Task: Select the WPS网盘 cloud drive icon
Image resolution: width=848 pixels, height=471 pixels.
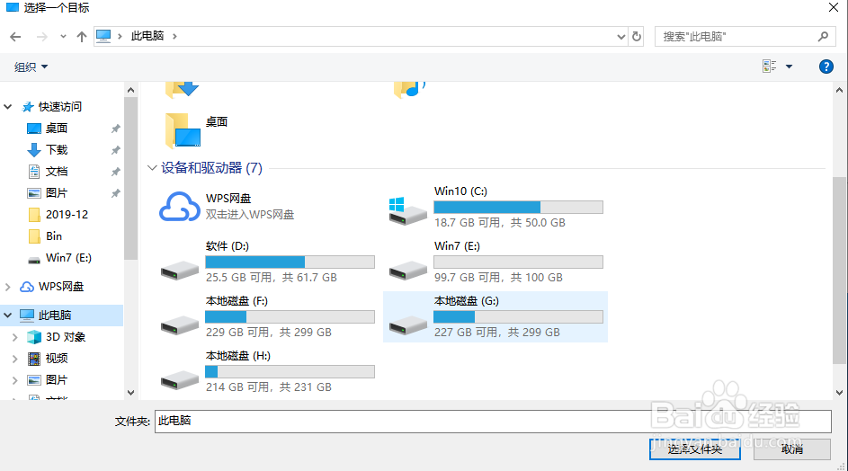Action: 180,207
